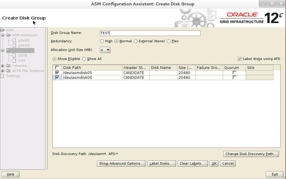The width and height of the screenshot is (286, 179).
Task: Click Show Advanced Options button
Action: (x=121, y=163)
